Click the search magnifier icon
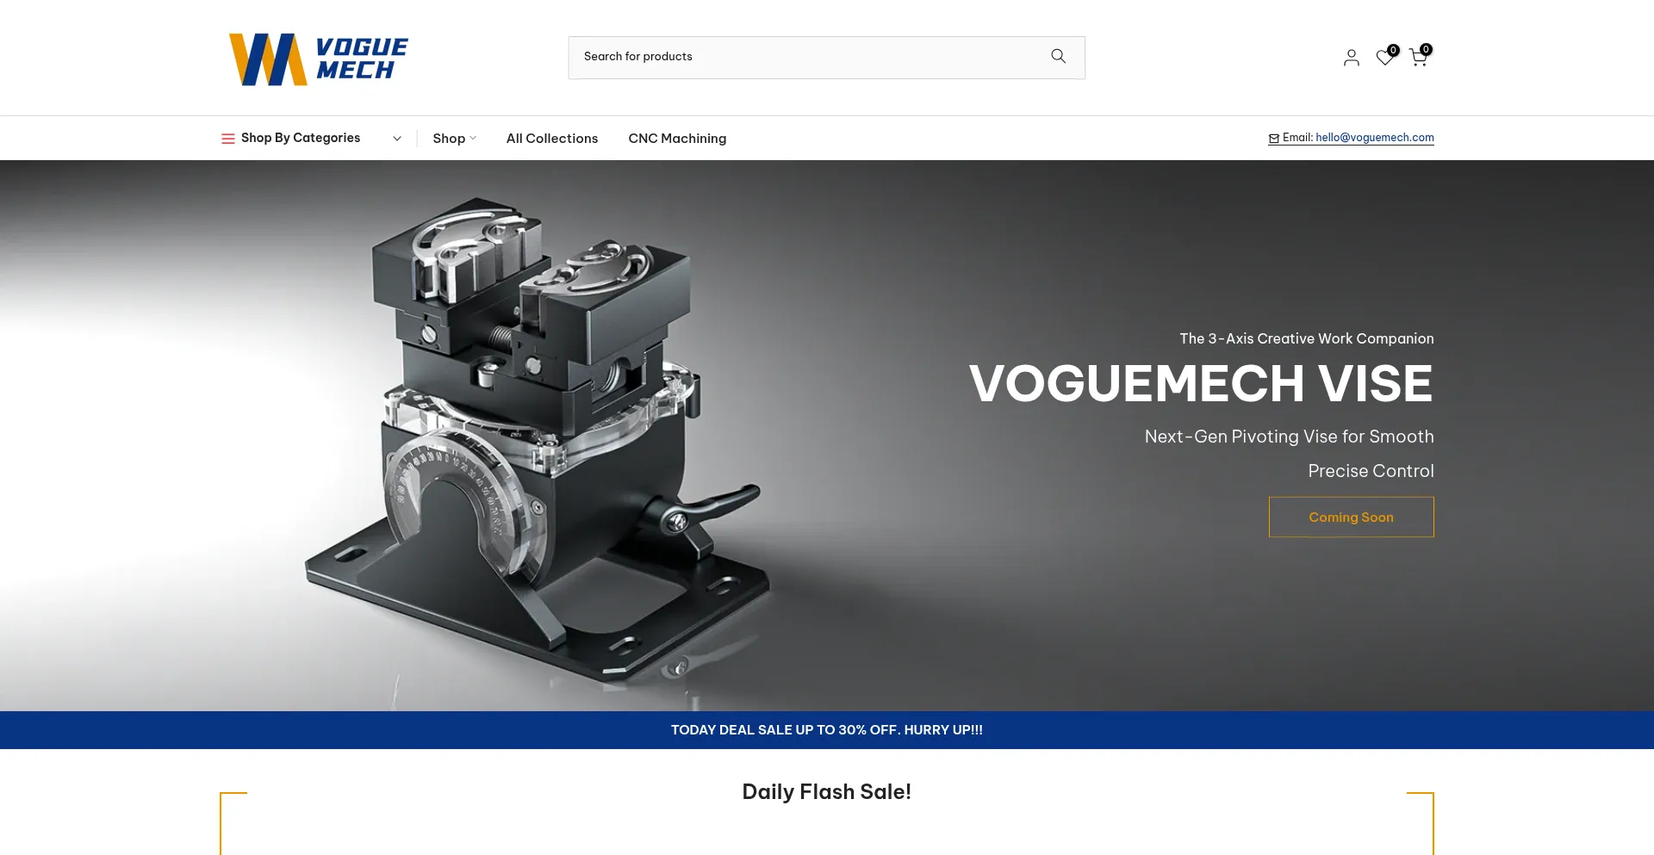Screen dimensions: 1654x855 click(x=1058, y=56)
